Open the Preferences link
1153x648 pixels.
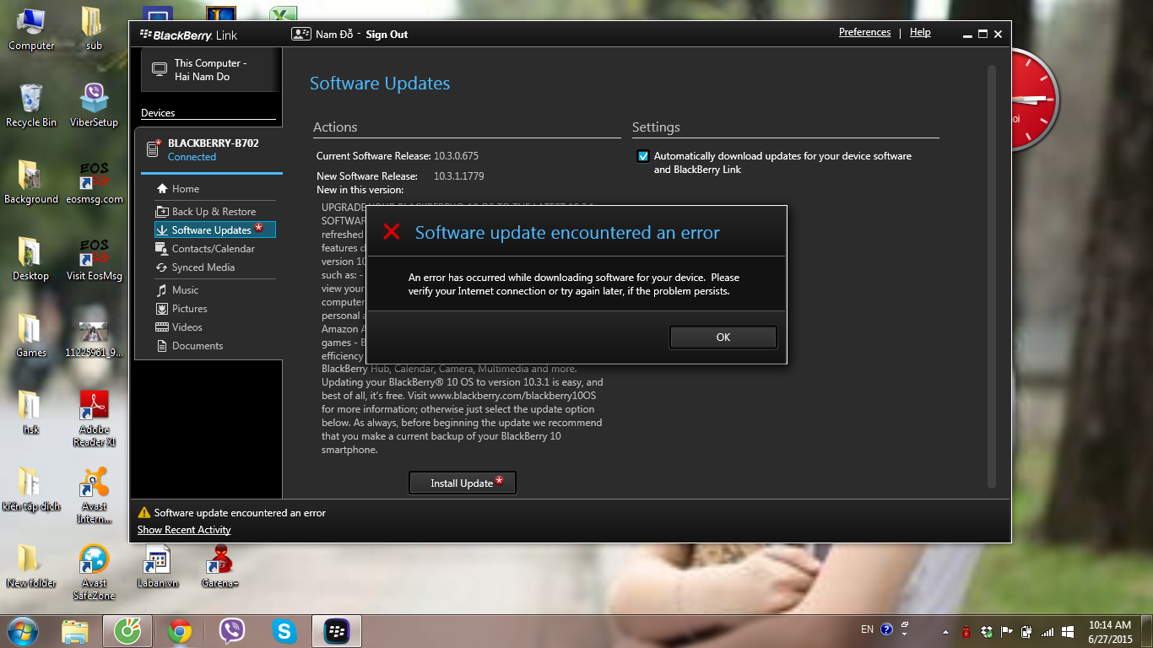(x=864, y=32)
